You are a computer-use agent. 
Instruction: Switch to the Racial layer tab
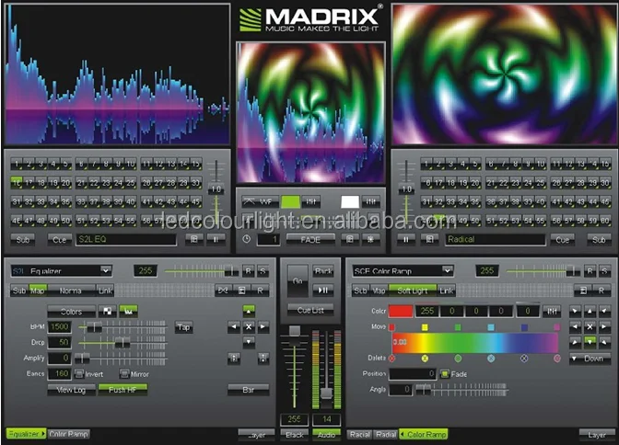click(x=360, y=434)
